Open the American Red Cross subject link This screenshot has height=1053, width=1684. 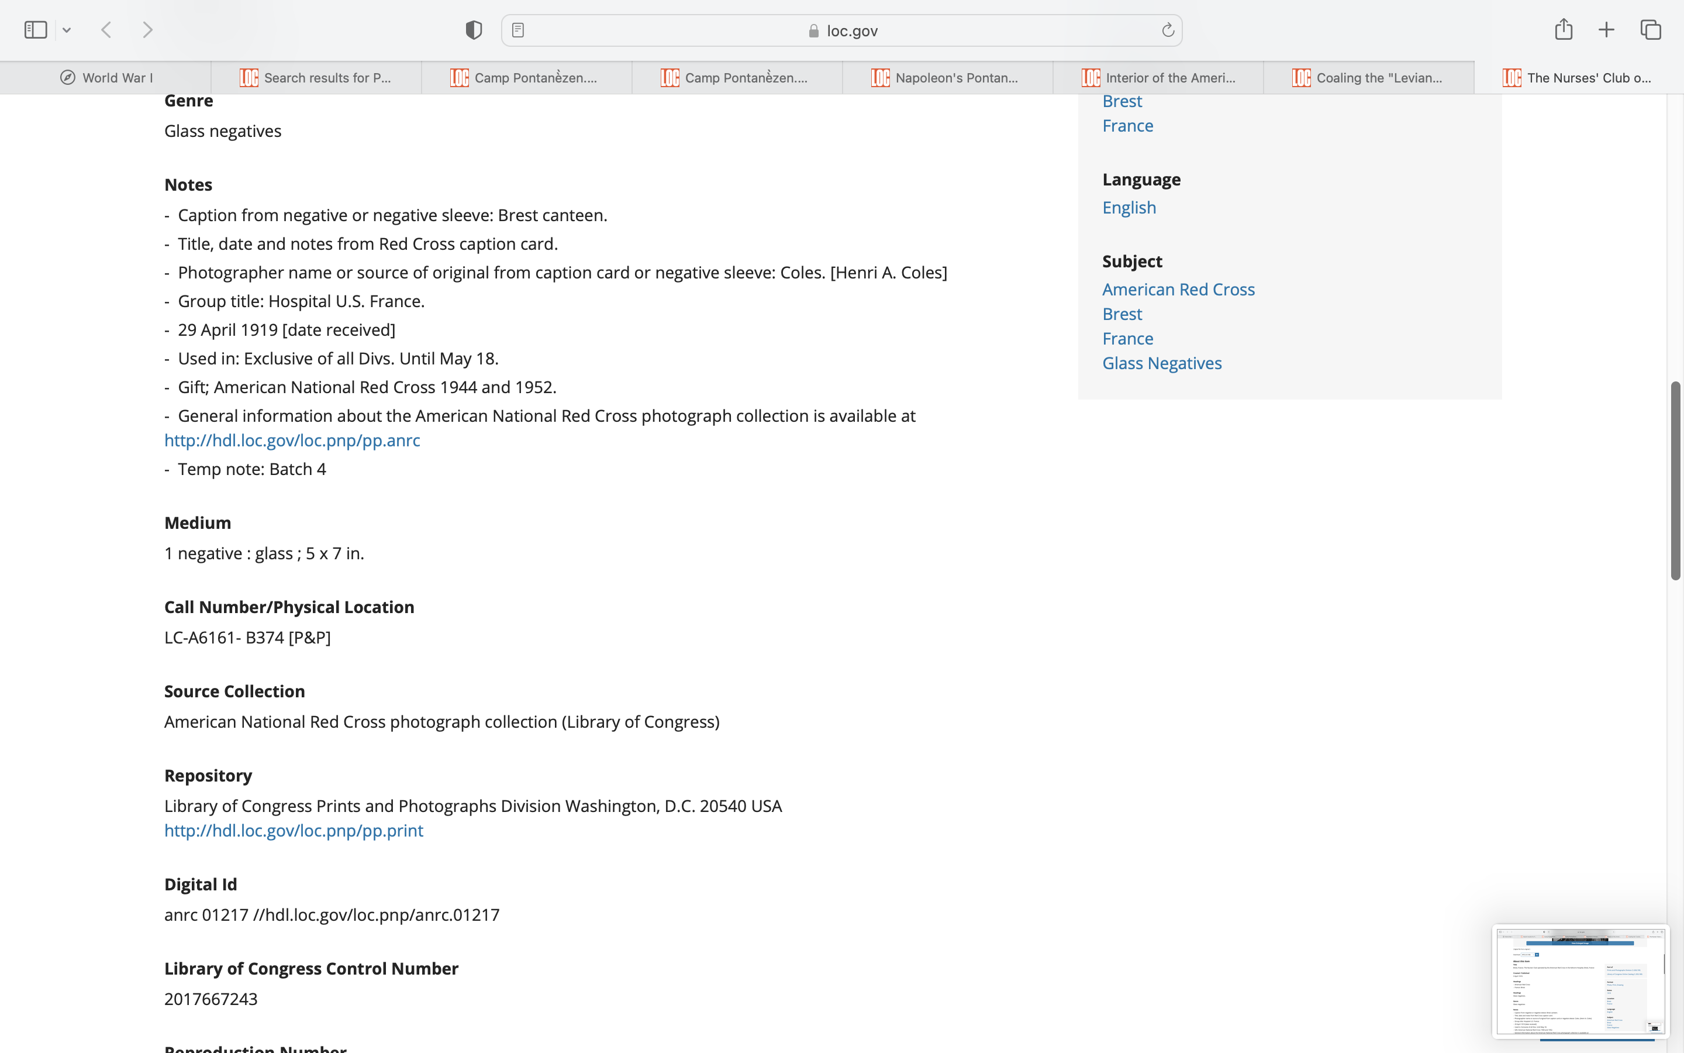click(x=1178, y=289)
